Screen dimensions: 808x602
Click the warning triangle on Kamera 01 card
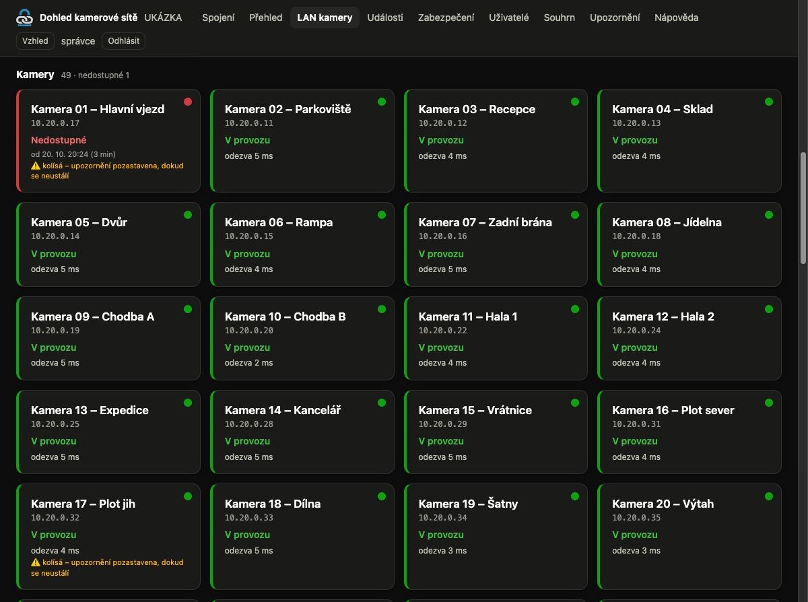coord(36,166)
